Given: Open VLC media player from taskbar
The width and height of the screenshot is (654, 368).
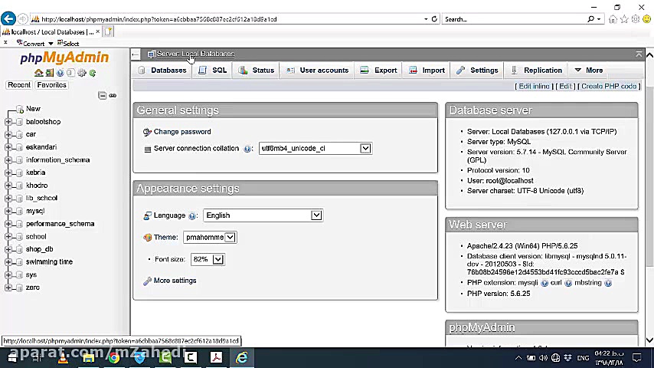Looking at the screenshot, I should (x=63, y=358).
